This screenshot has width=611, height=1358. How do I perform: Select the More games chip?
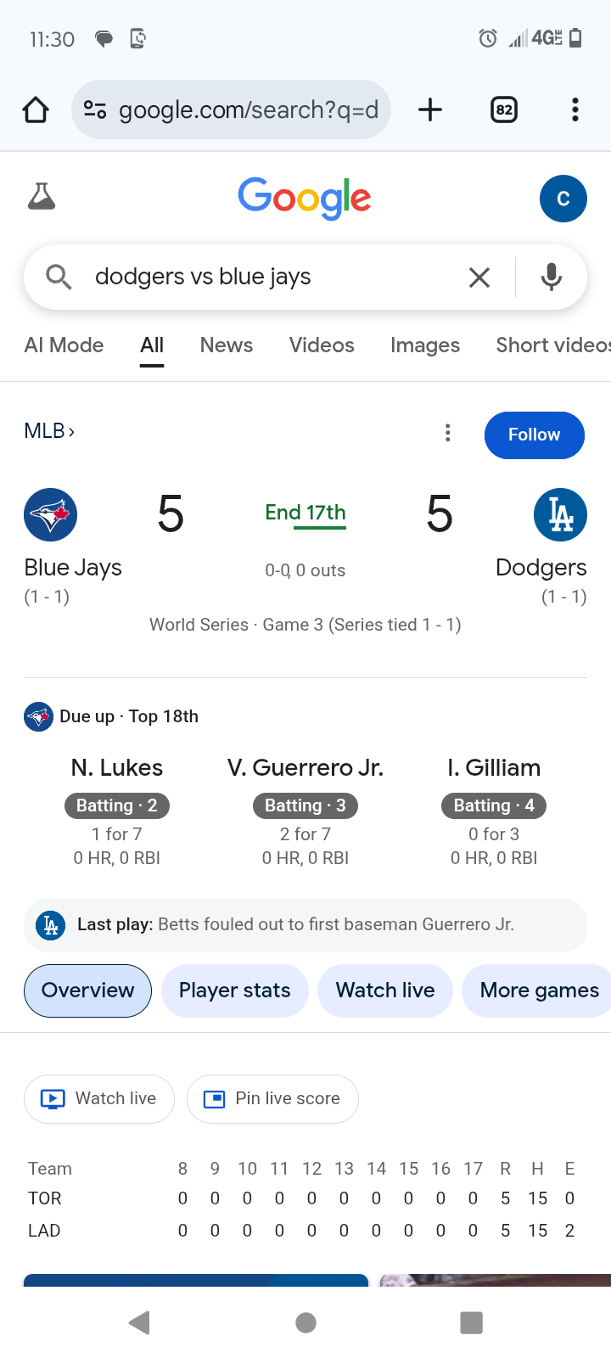(539, 990)
